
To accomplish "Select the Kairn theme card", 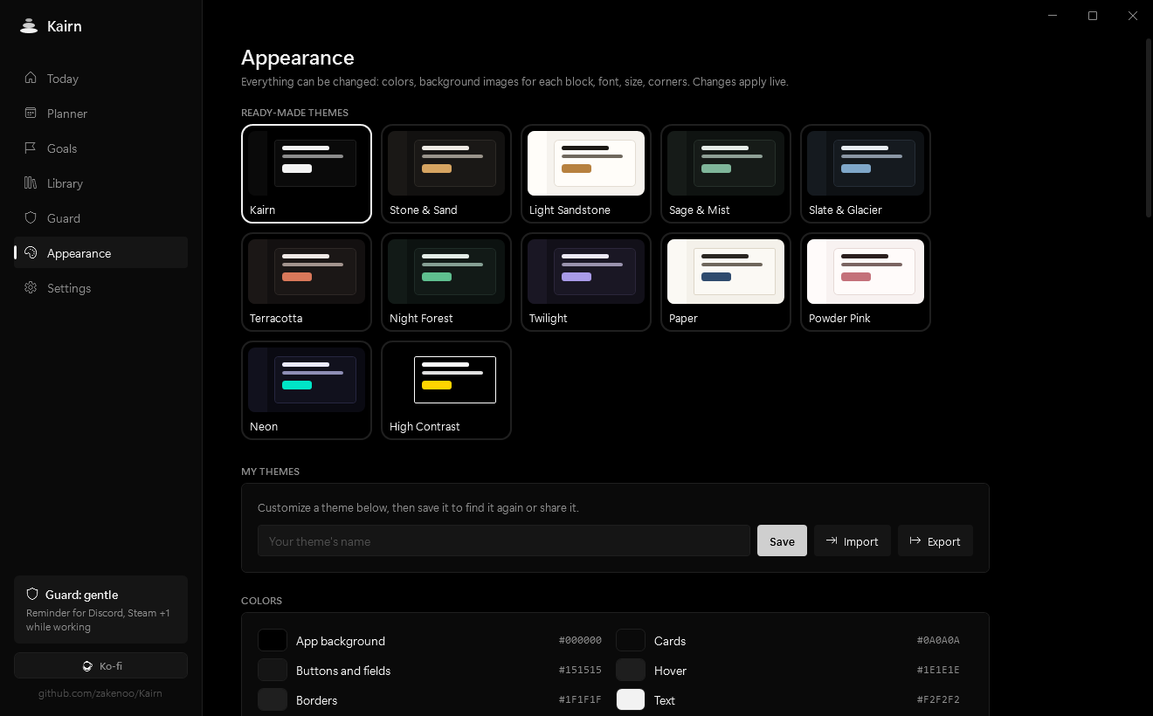I will pyautogui.click(x=307, y=174).
